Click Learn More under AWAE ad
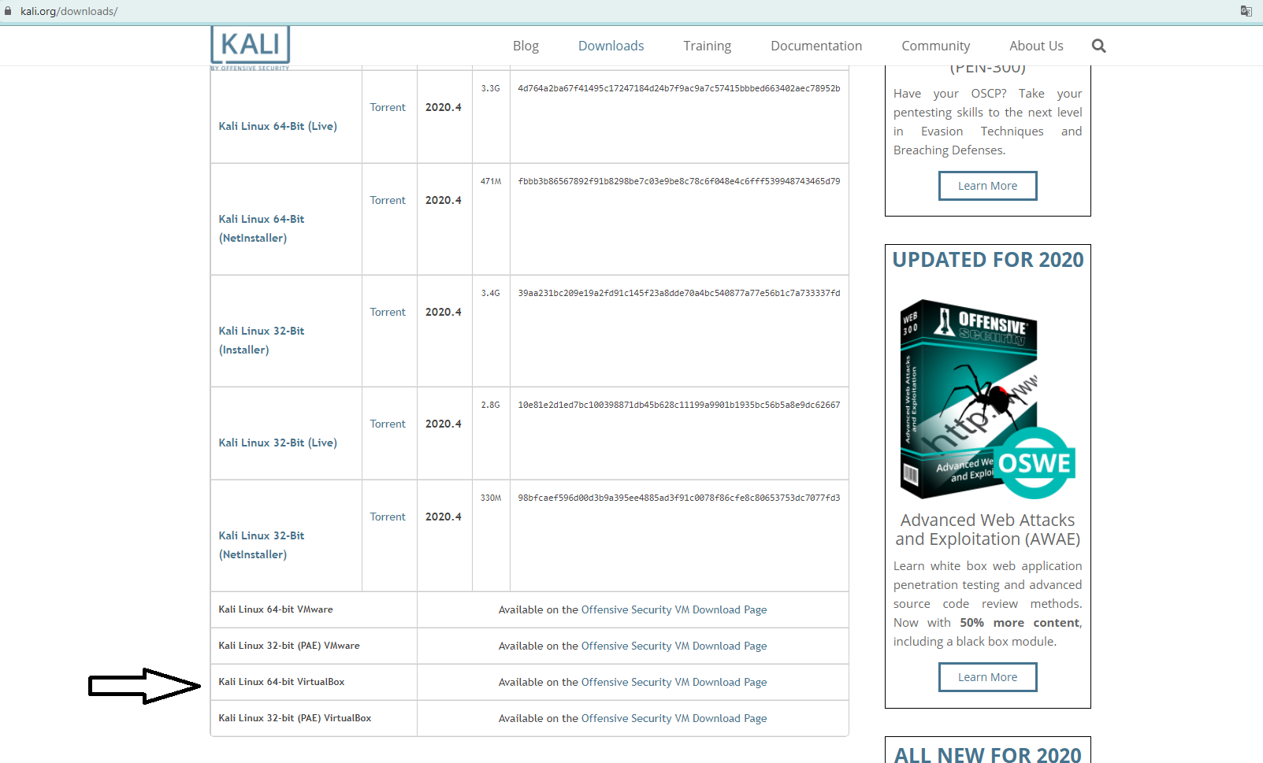 (987, 677)
